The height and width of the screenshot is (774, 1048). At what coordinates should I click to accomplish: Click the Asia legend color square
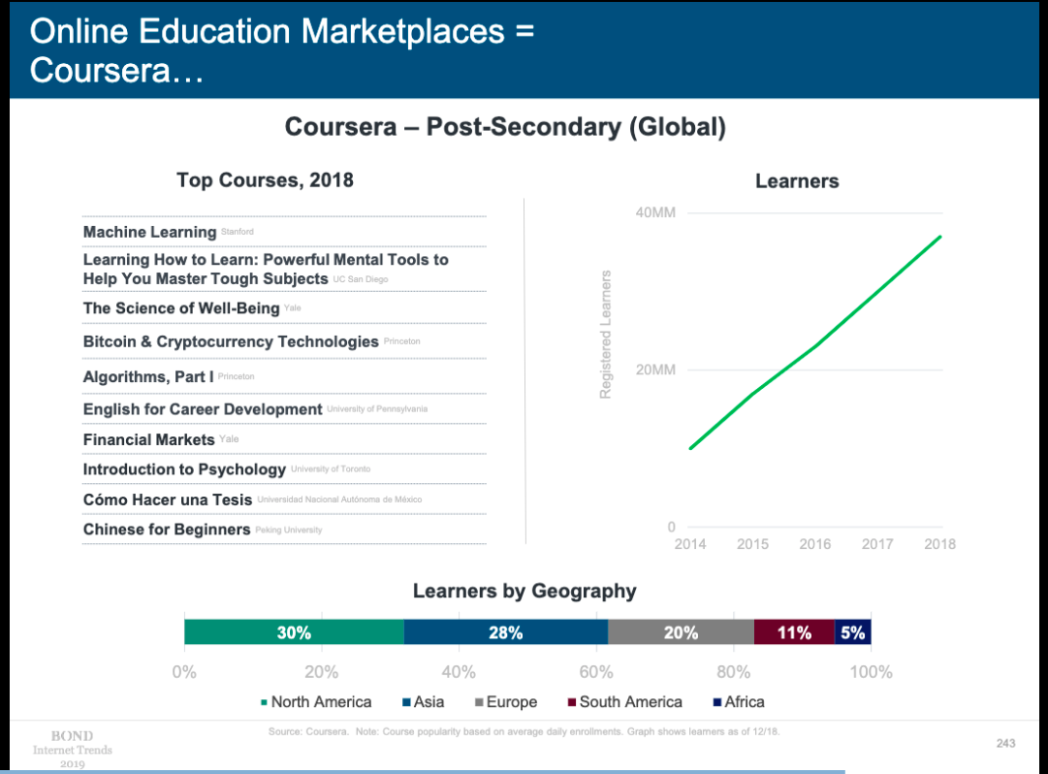(406, 702)
